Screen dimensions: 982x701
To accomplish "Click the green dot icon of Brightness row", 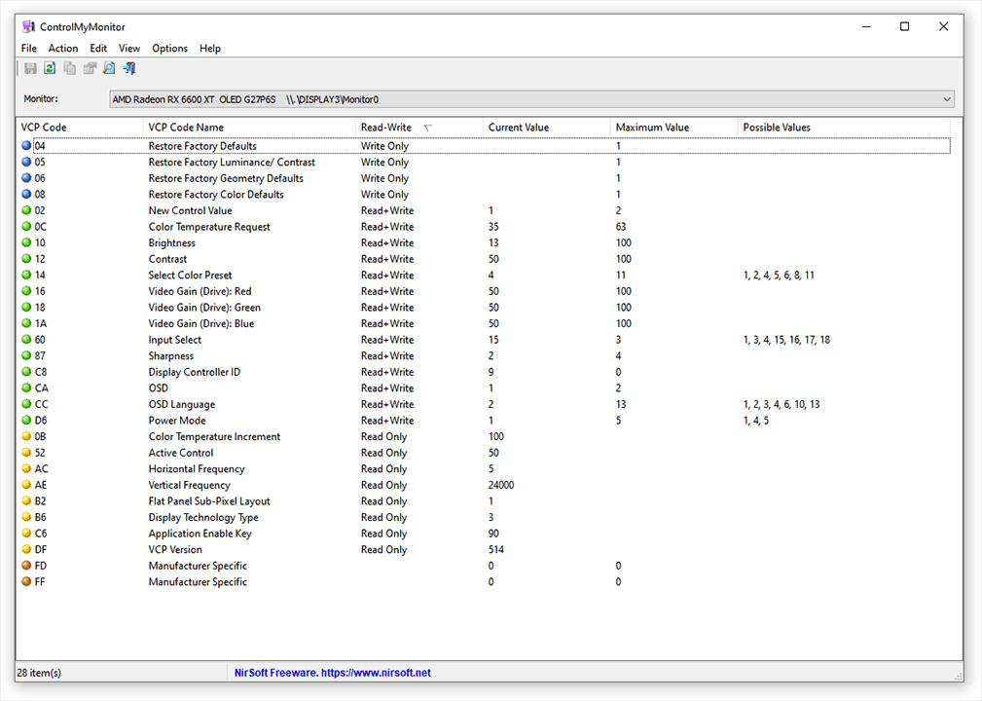I will [26, 242].
